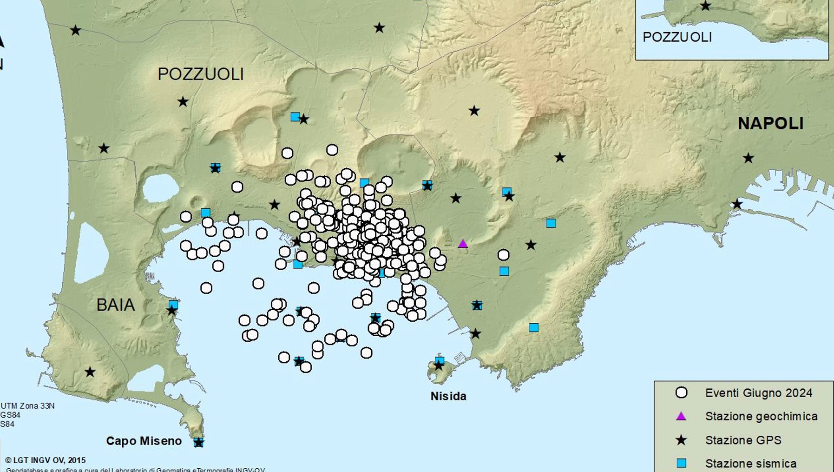Click the isolated event circle east of the purple triangle
Viewport: 834px width, 472px height.
click(x=503, y=255)
